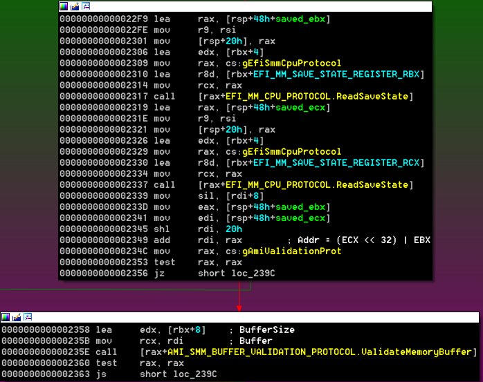Click the '; Buffer' comment at 235B

click(x=250, y=341)
